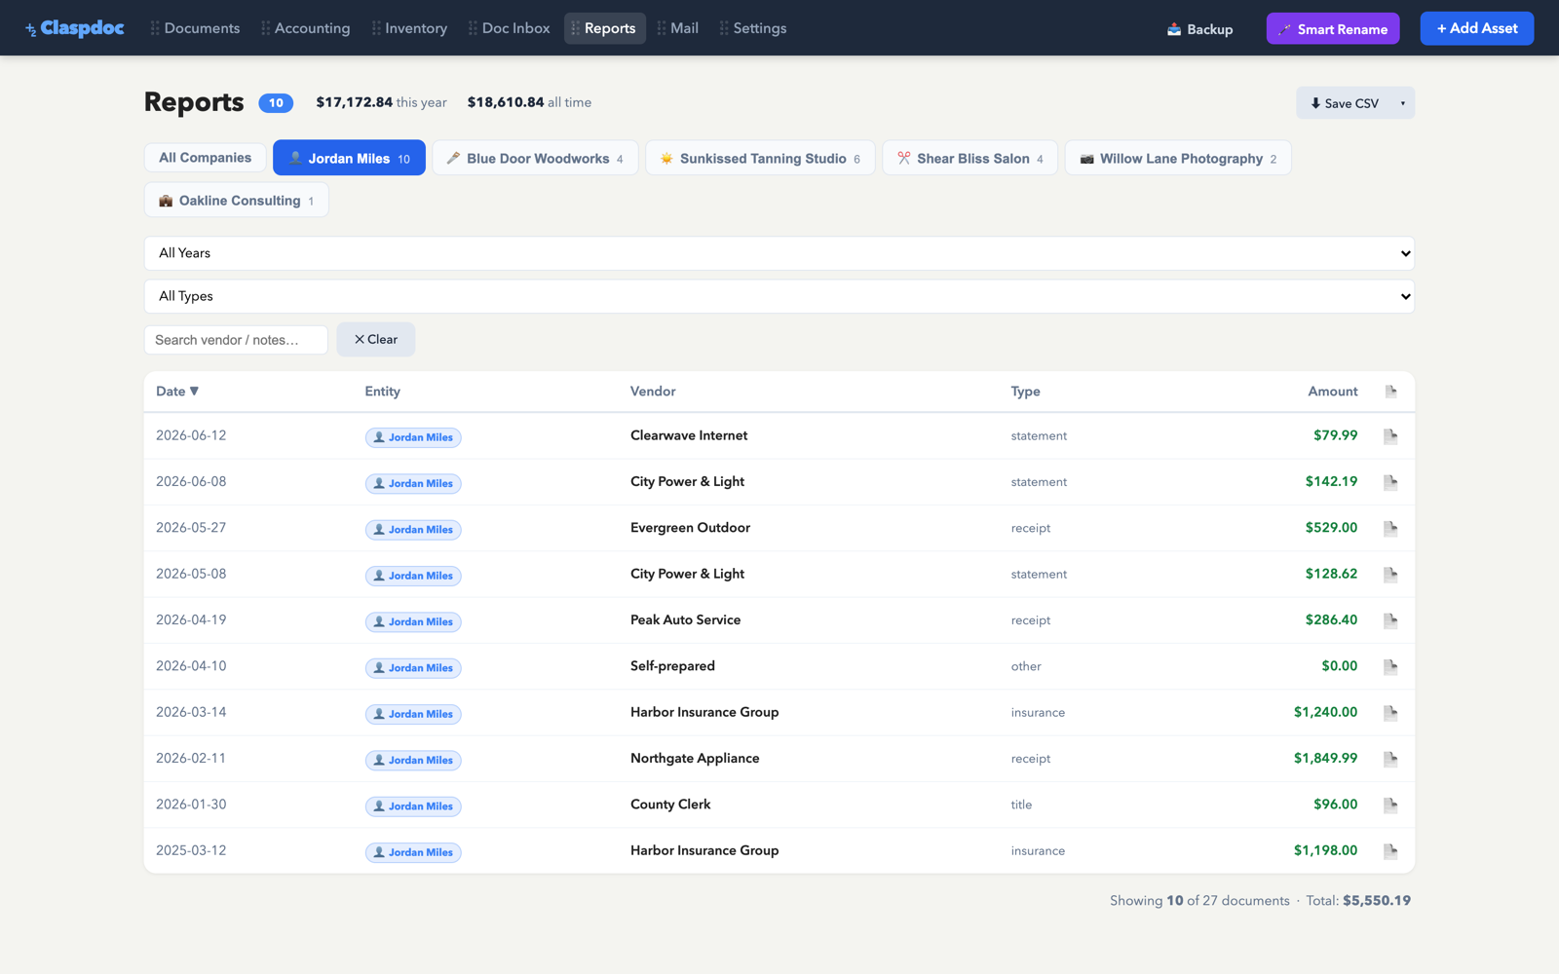Go to Inventory section
This screenshot has height=974, width=1559.
(x=409, y=28)
